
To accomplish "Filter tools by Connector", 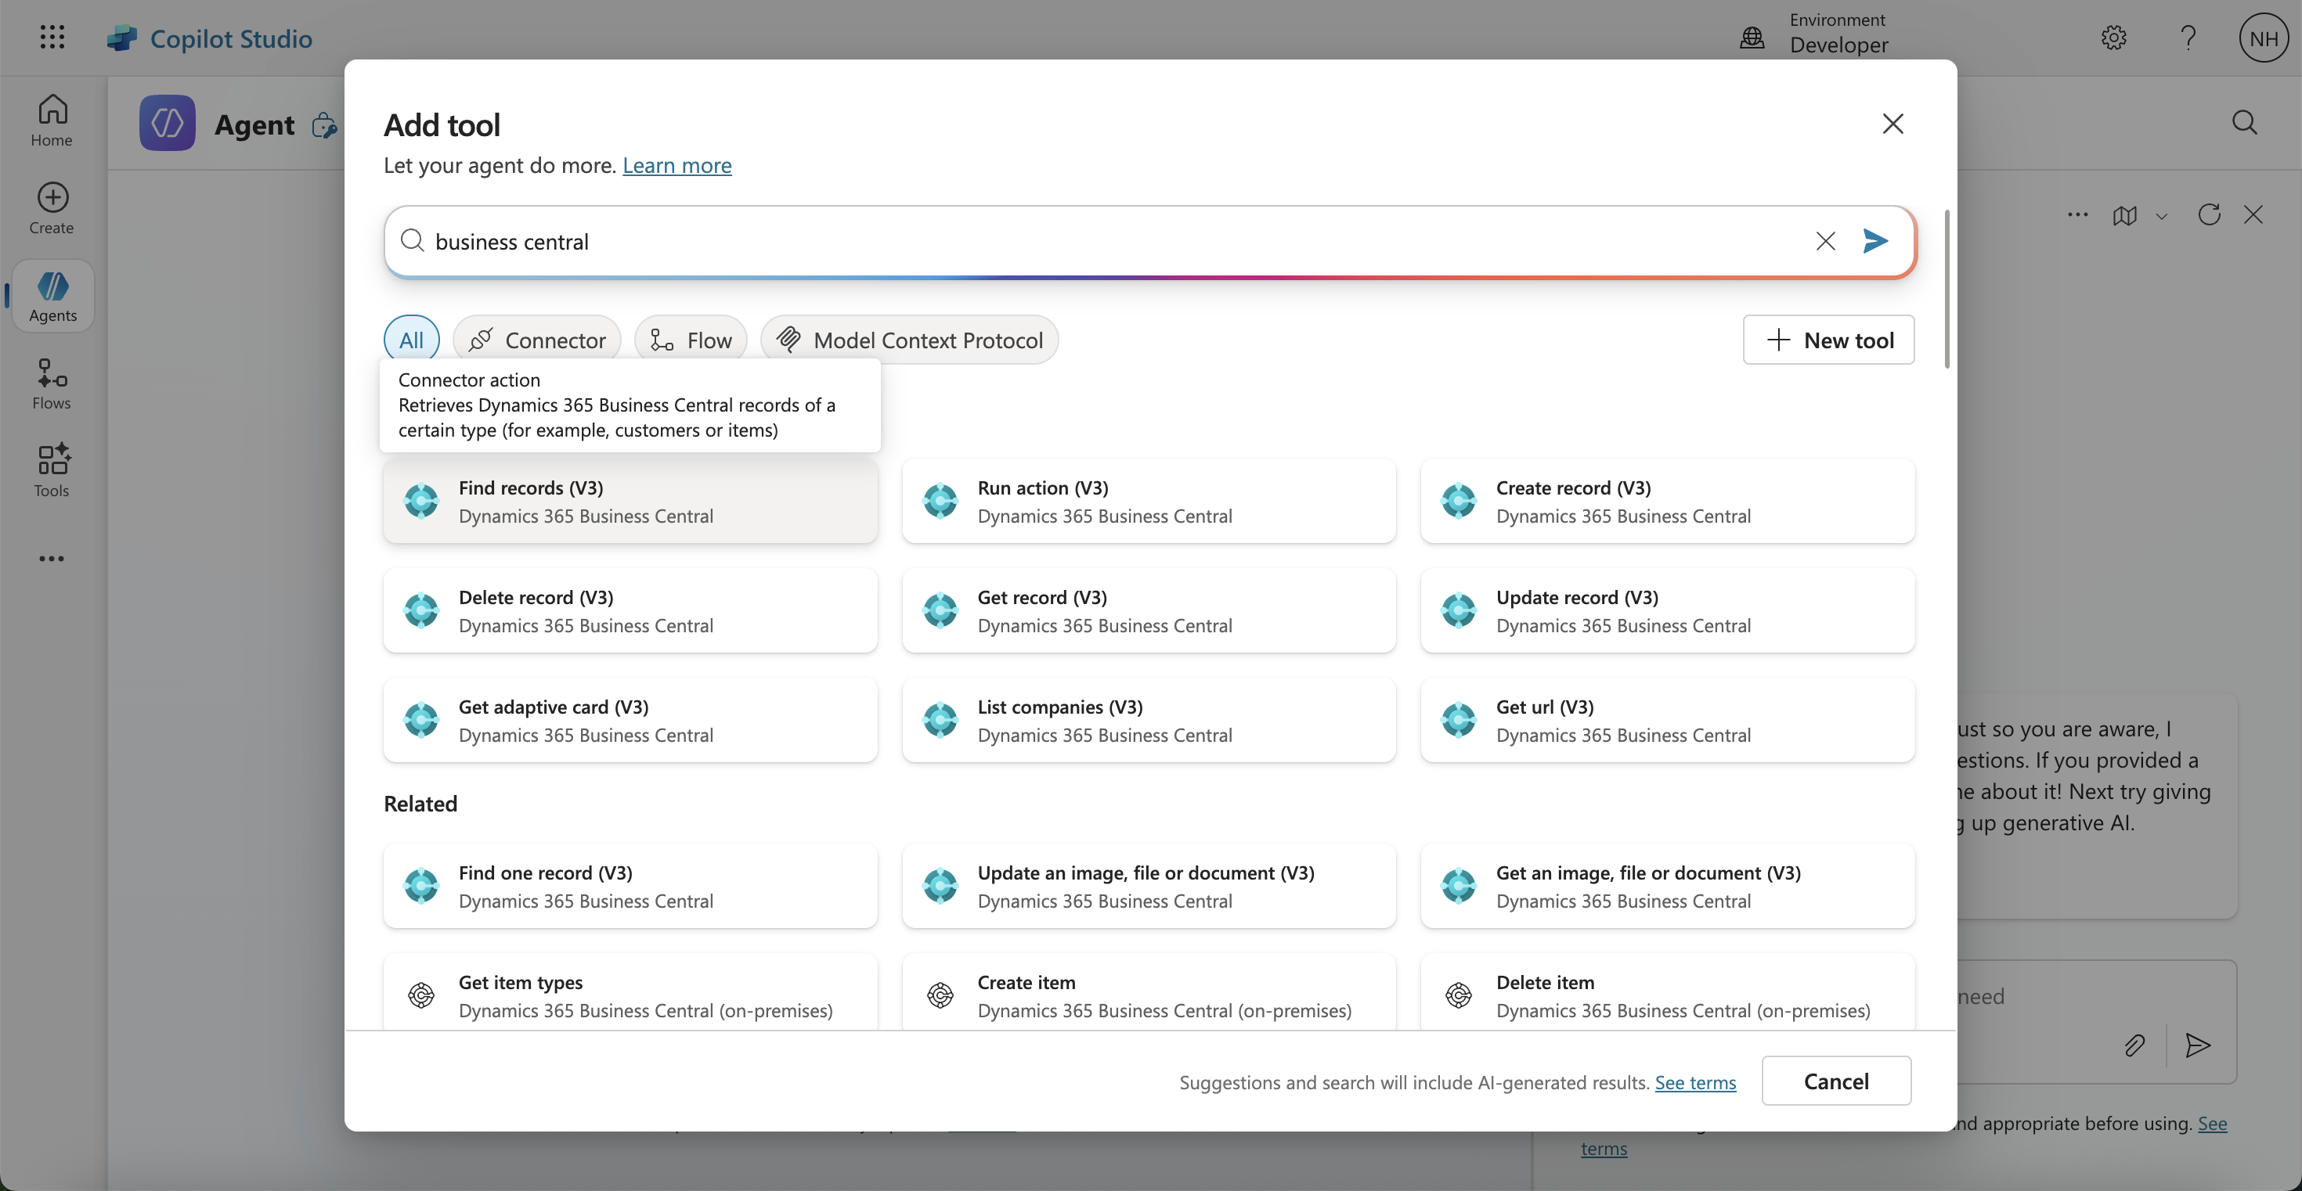I will pyautogui.click(x=537, y=340).
